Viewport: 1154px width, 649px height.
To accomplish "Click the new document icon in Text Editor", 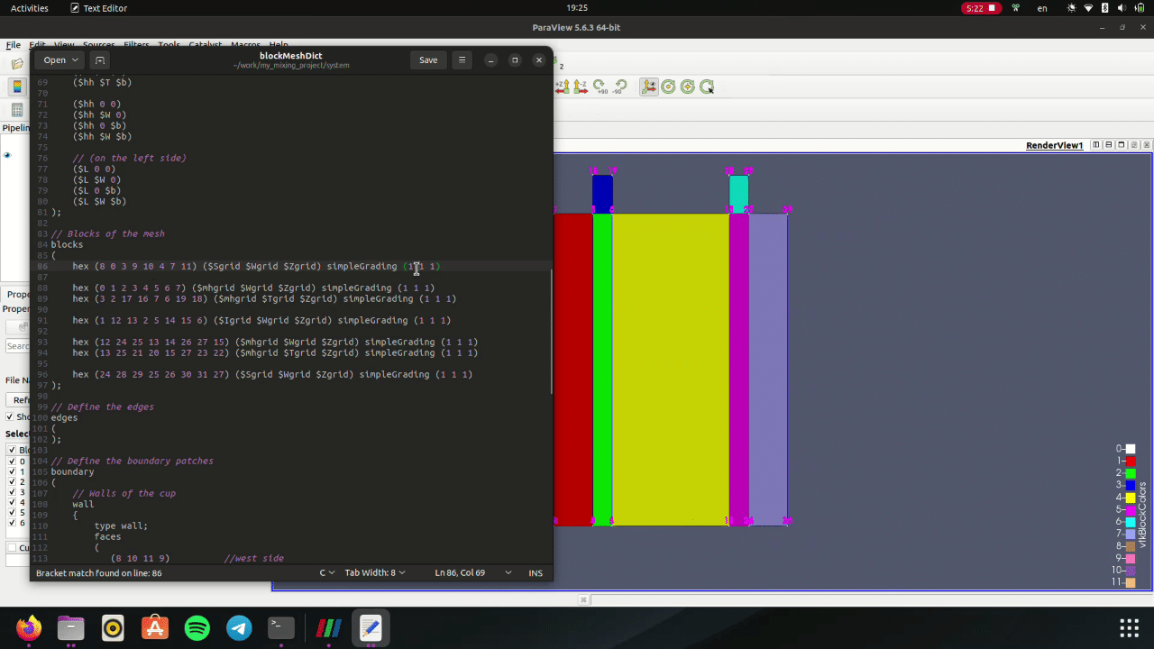I will click(x=100, y=59).
